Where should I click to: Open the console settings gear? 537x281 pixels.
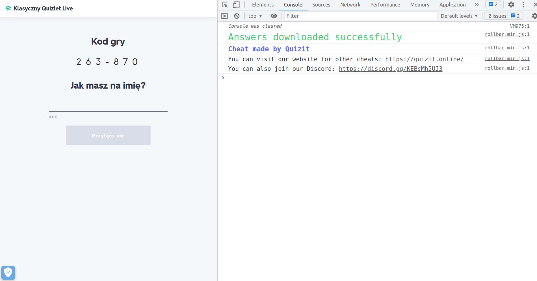tap(534, 16)
